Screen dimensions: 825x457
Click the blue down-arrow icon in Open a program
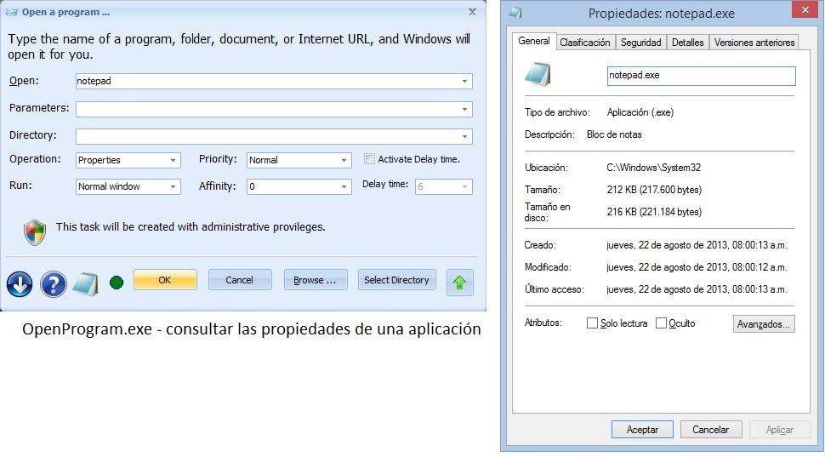[20, 284]
